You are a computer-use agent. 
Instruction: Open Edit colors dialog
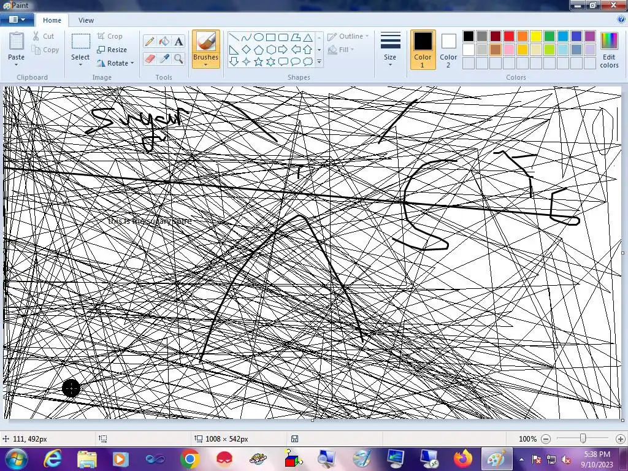coord(609,50)
